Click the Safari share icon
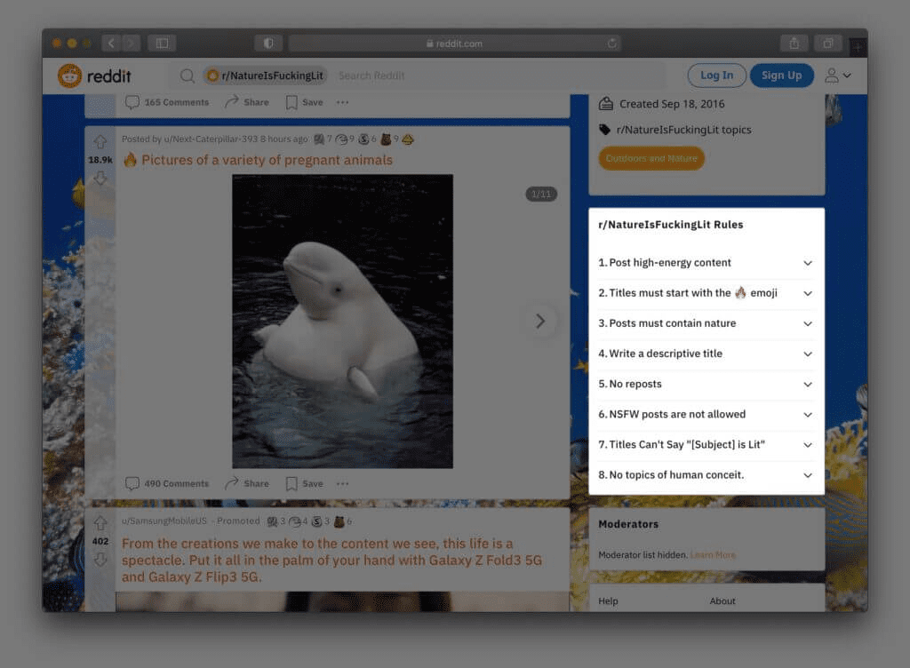This screenshot has width=910, height=668. pos(793,43)
